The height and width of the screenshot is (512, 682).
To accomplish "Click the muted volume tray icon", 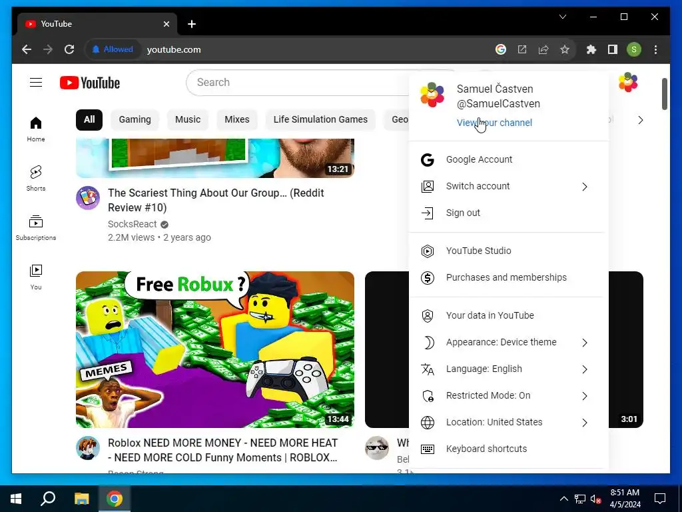I will [595, 499].
